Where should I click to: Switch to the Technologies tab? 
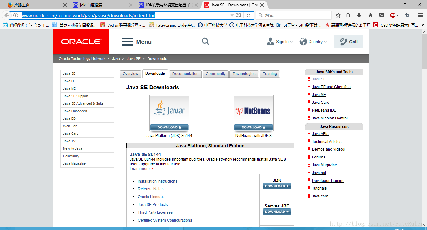[244, 74]
